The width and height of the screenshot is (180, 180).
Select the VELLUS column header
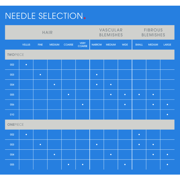26,45
